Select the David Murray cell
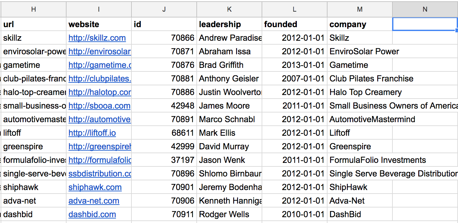This screenshot has height=223, width=458. click(x=229, y=146)
